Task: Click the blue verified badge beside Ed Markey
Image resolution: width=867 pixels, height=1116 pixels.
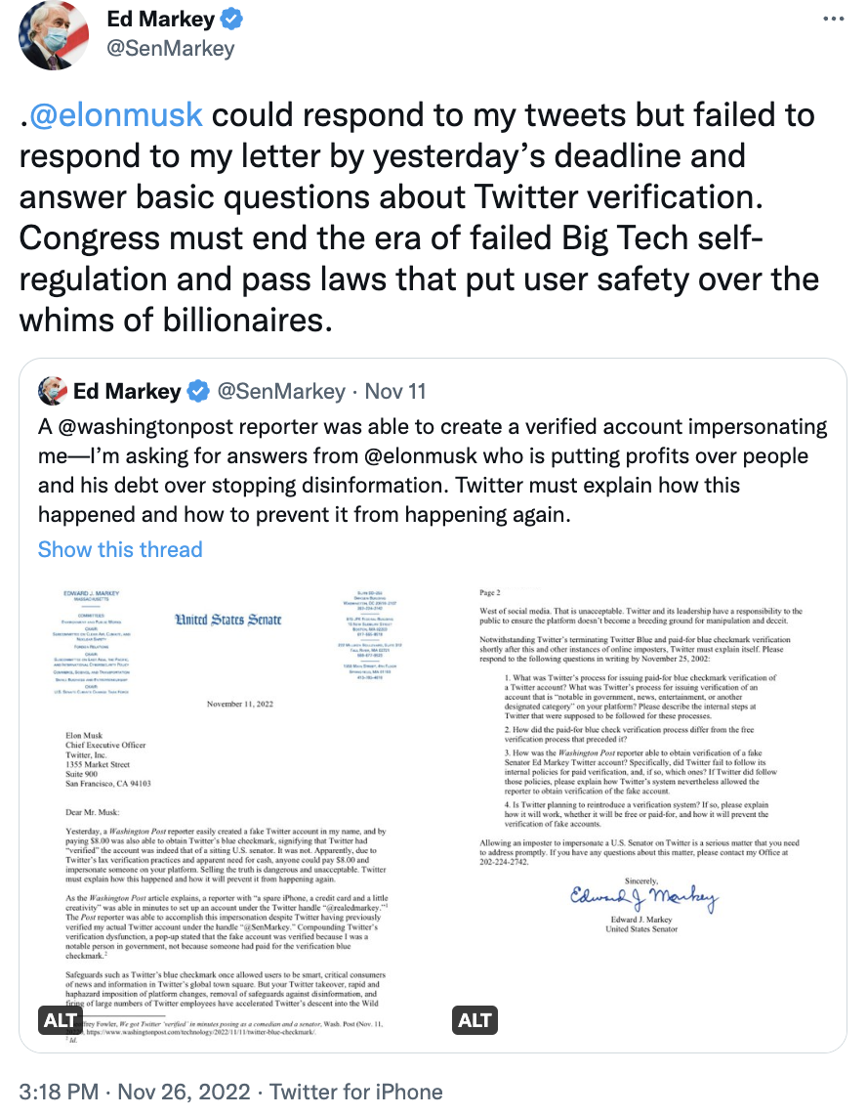Action: [231, 20]
